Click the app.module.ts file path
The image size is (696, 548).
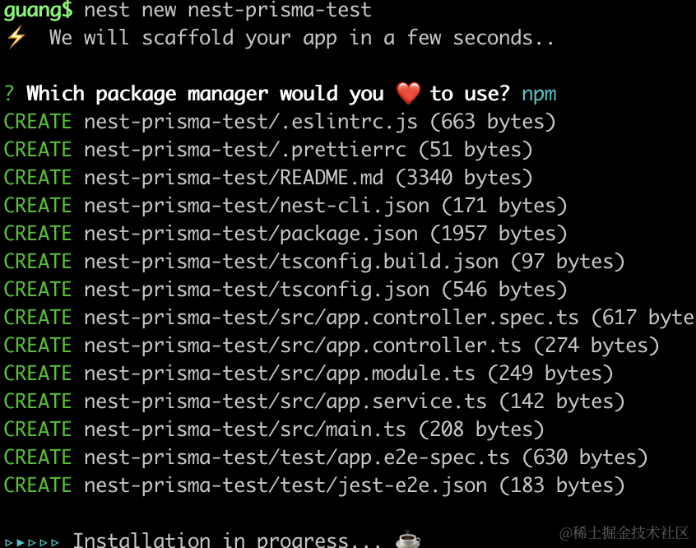tap(280, 374)
